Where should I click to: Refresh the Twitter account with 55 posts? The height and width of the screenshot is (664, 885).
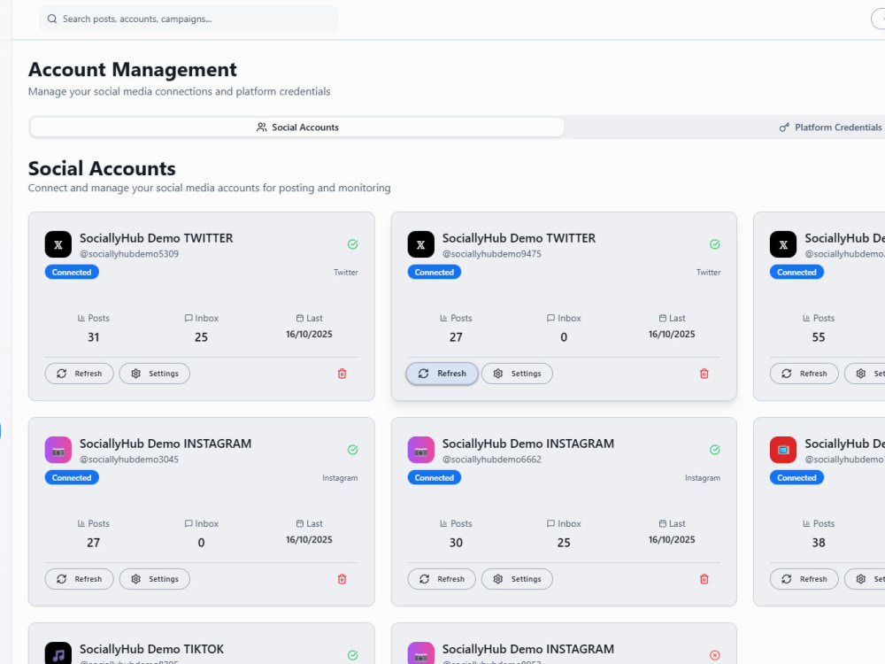[x=804, y=374]
